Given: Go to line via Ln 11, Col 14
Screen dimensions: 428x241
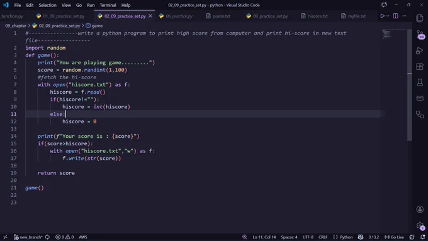Looking at the screenshot, I should coord(264,237).
